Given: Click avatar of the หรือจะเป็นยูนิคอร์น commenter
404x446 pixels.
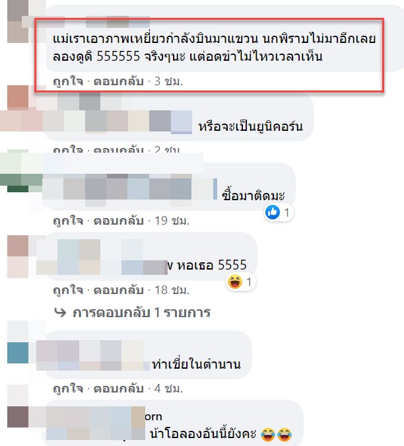Looking at the screenshot, I should (x=18, y=98).
